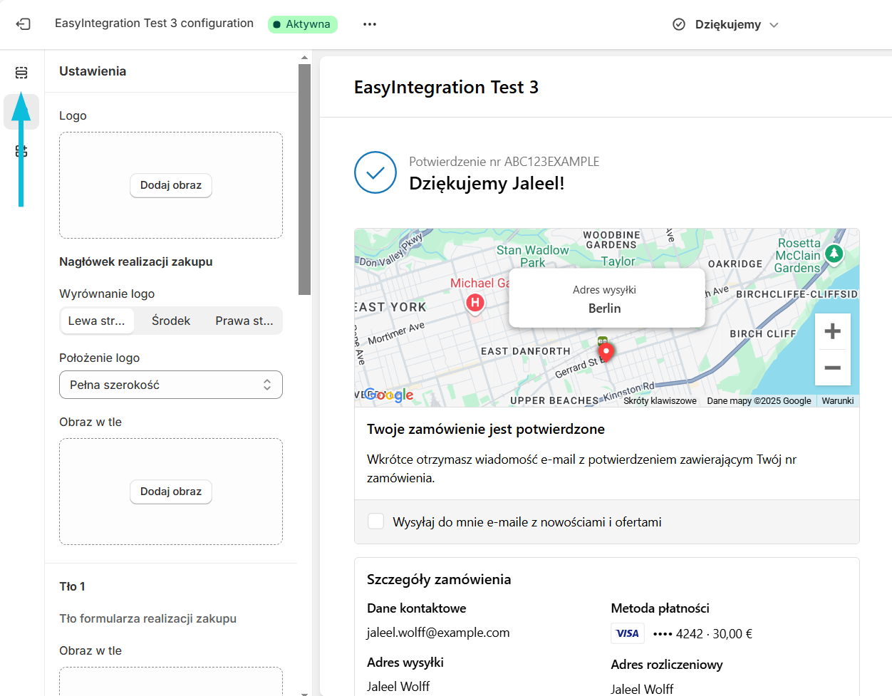The image size is (892, 696).
Task: Click Dodaj obraz under Logo
Action: point(171,185)
